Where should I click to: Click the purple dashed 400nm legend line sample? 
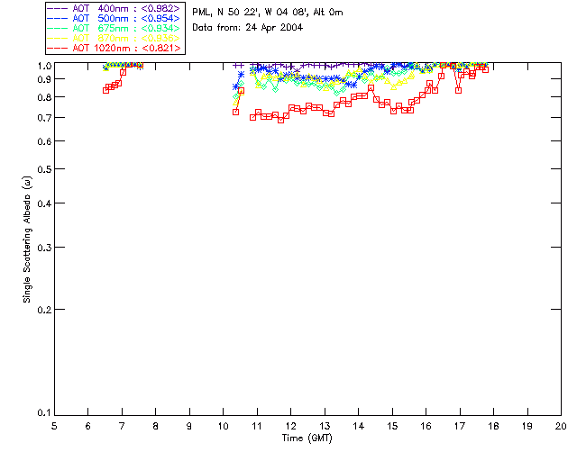(x=58, y=8)
